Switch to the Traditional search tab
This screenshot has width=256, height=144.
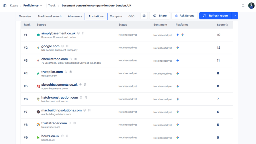50,16
